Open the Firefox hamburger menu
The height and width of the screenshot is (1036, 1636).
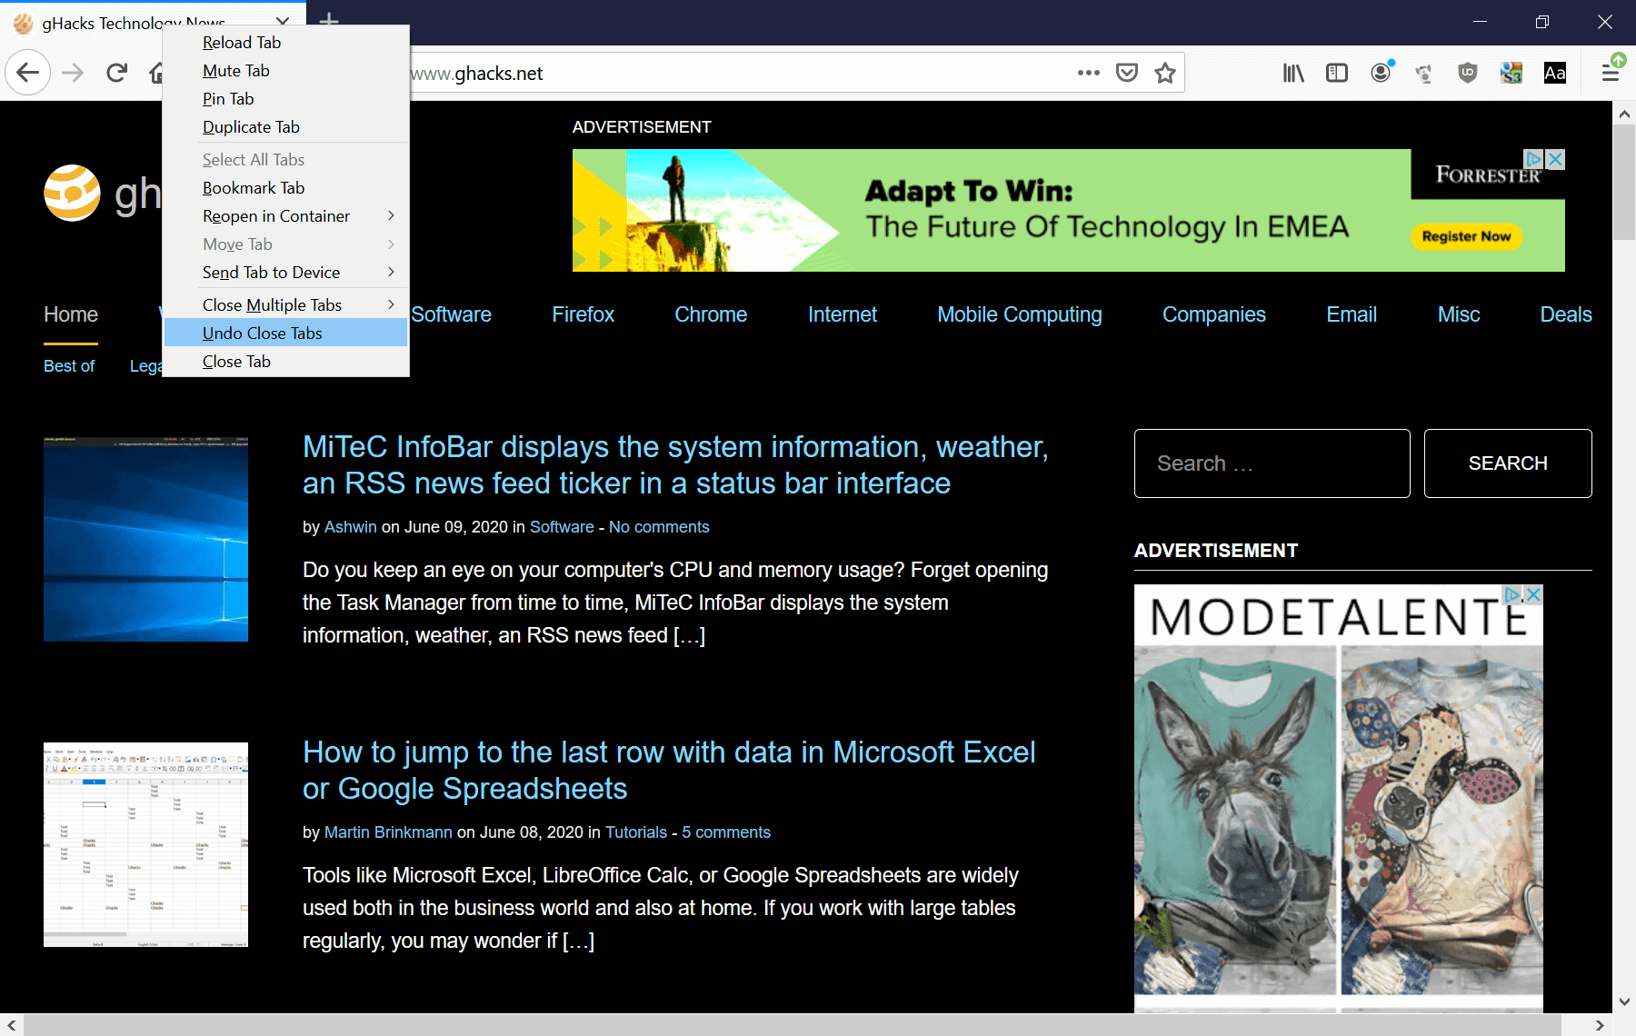point(1611,73)
